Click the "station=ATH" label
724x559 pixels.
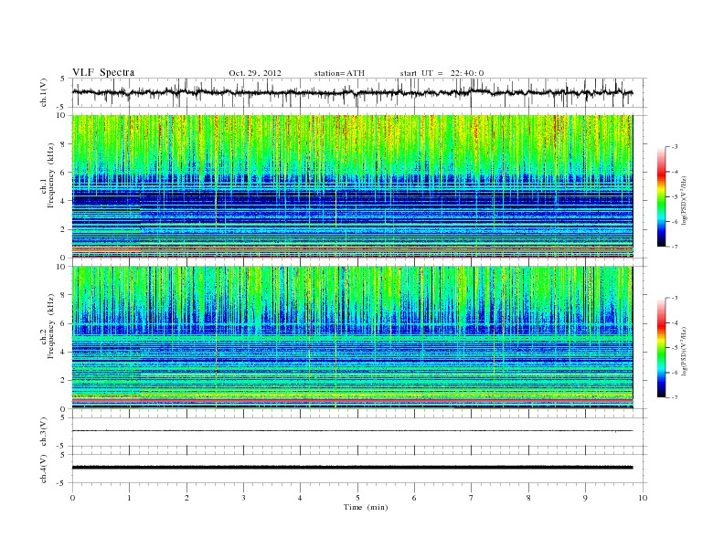click(339, 73)
